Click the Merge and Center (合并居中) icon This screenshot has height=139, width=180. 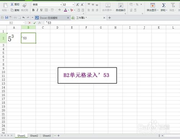point(108,5)
